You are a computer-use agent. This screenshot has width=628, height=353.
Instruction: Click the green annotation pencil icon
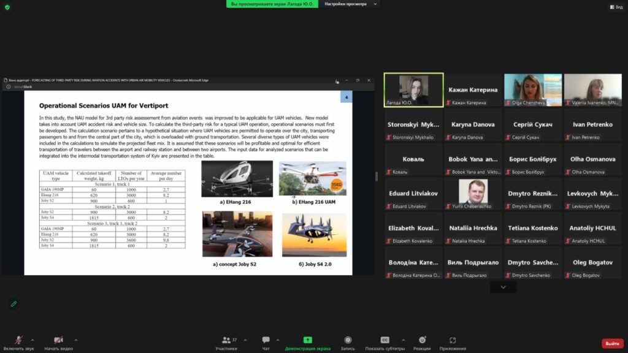[x=13, y=303]
